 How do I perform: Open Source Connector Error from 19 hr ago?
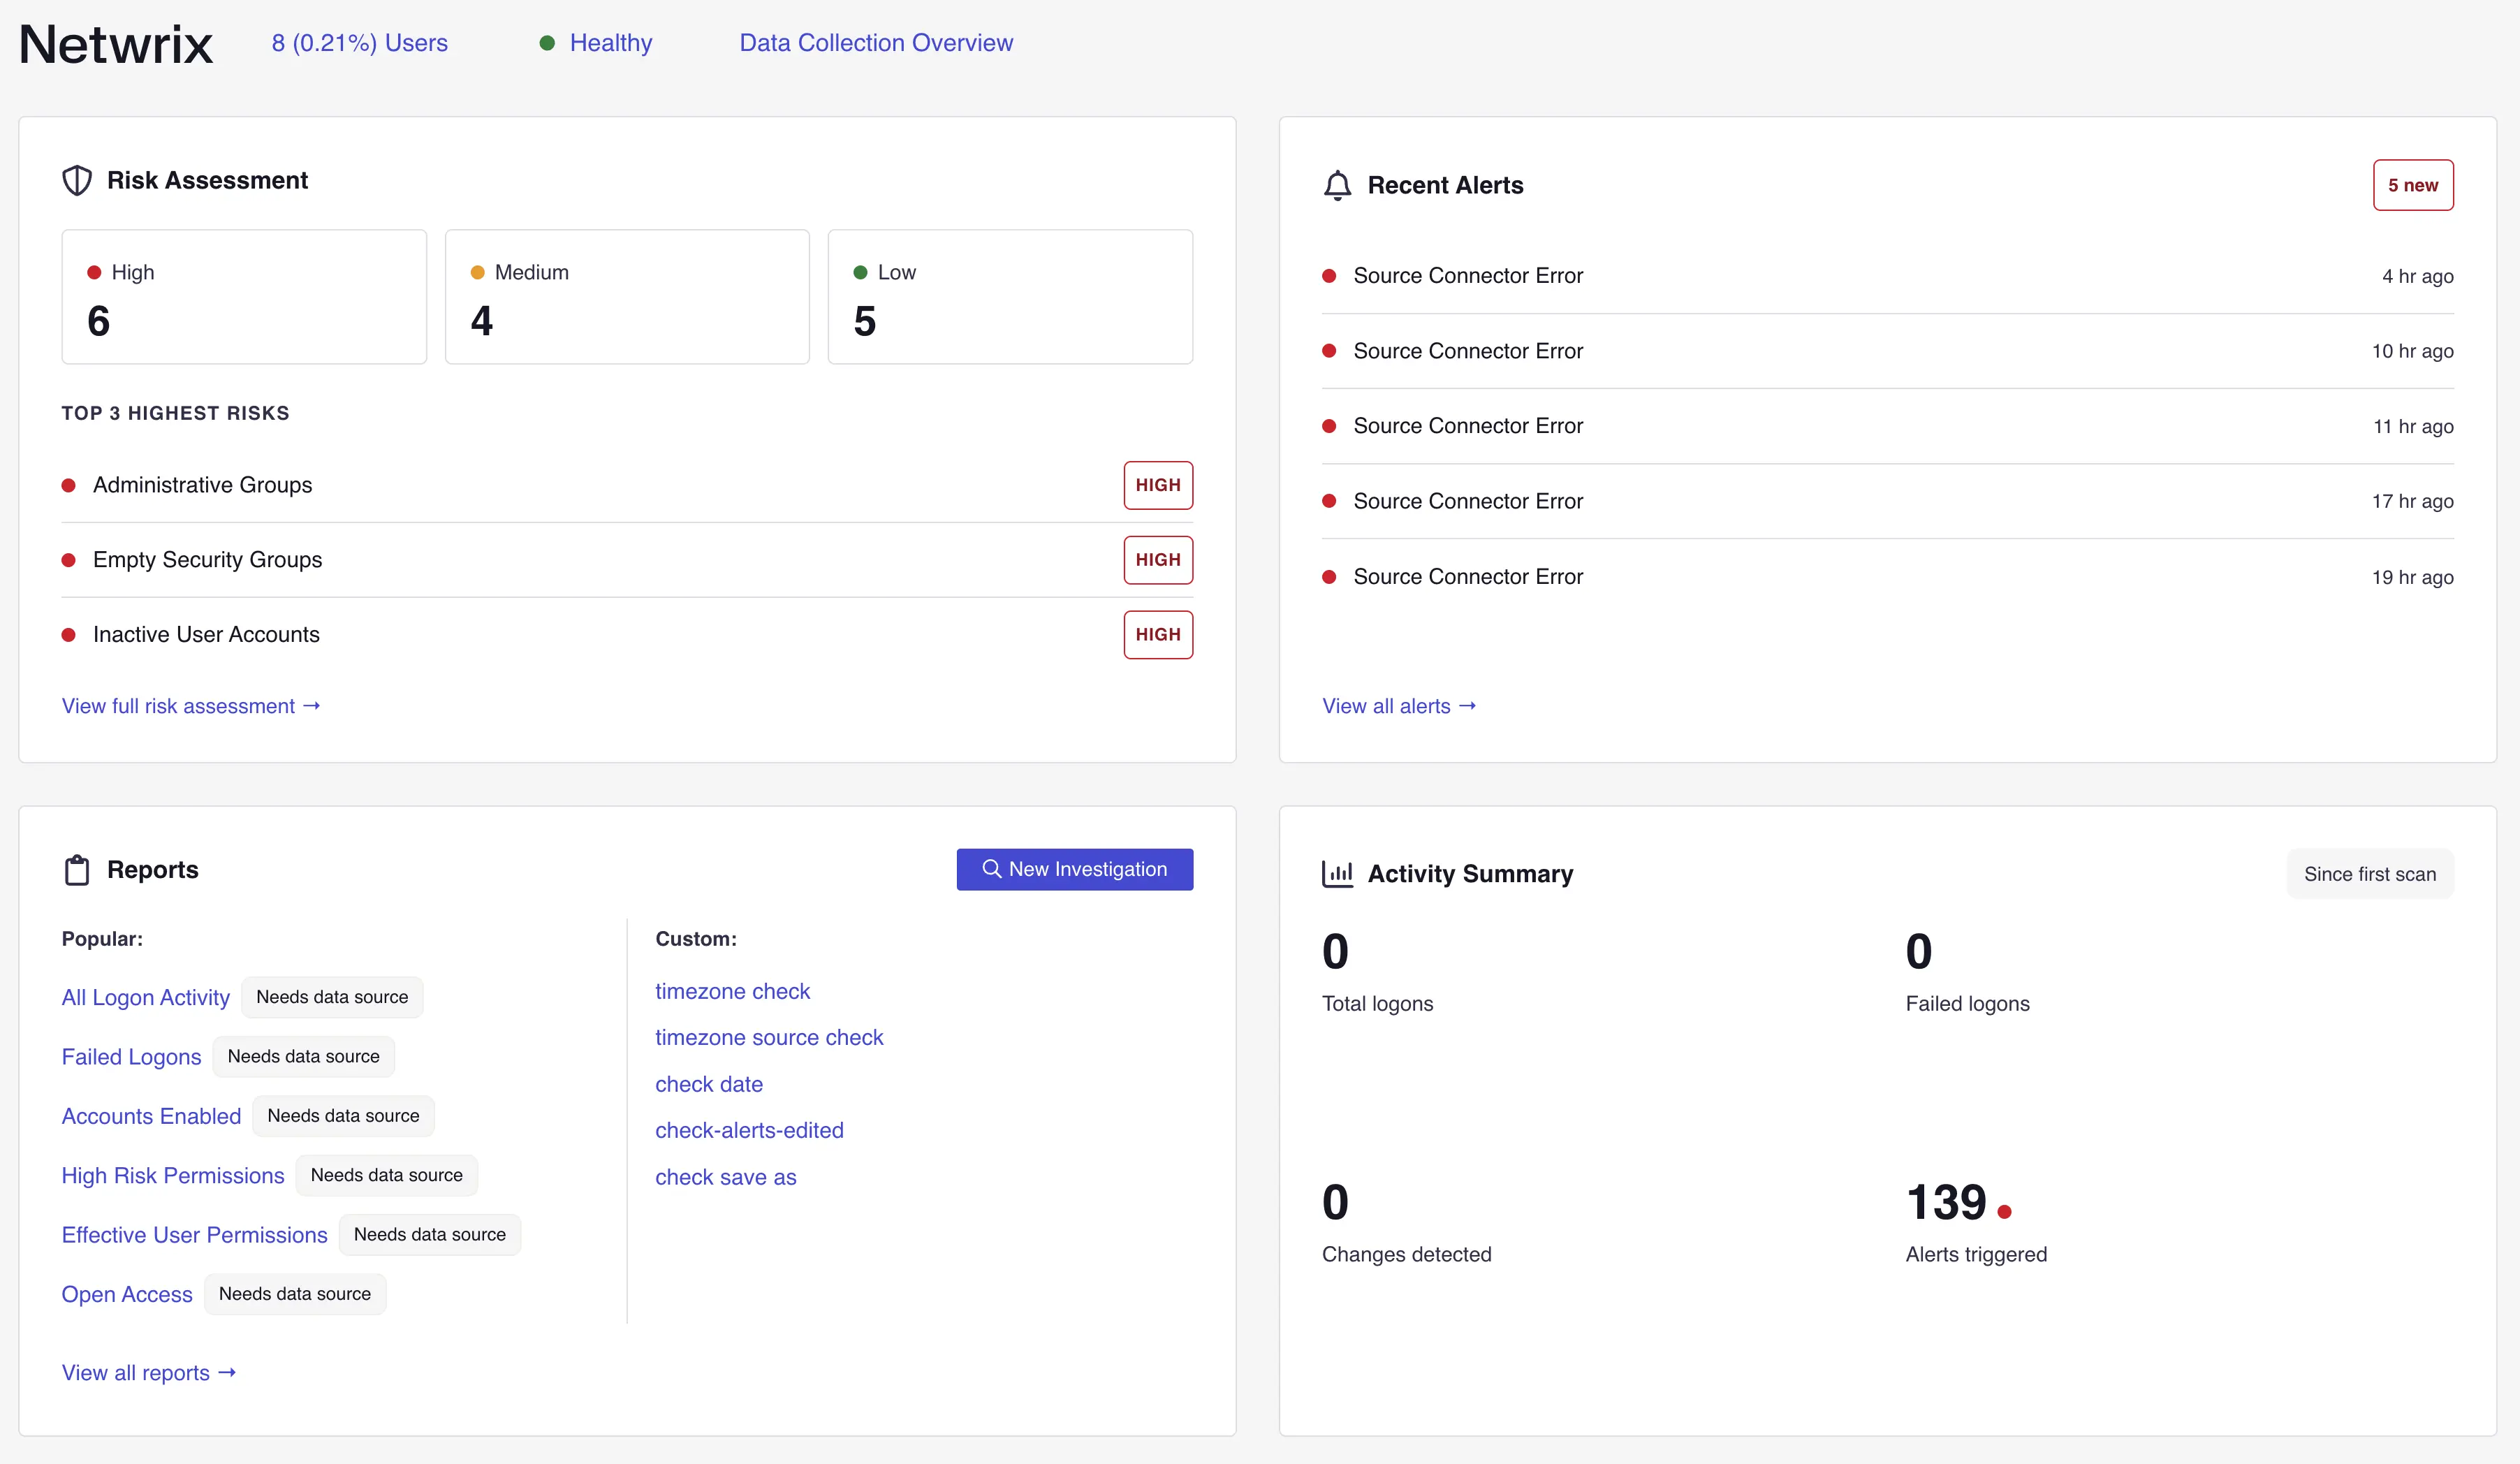pyautogui.click(x=1888, y=577)
